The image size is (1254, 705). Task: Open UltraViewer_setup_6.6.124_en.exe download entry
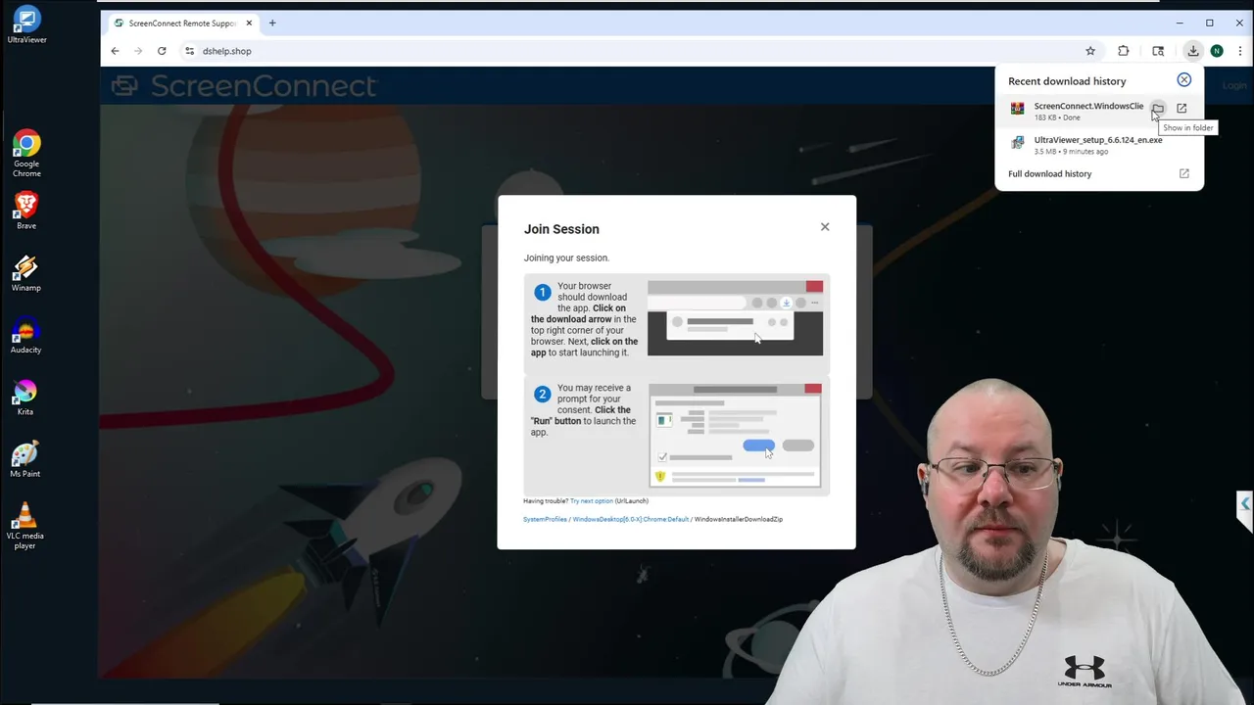click(1098, 145)
